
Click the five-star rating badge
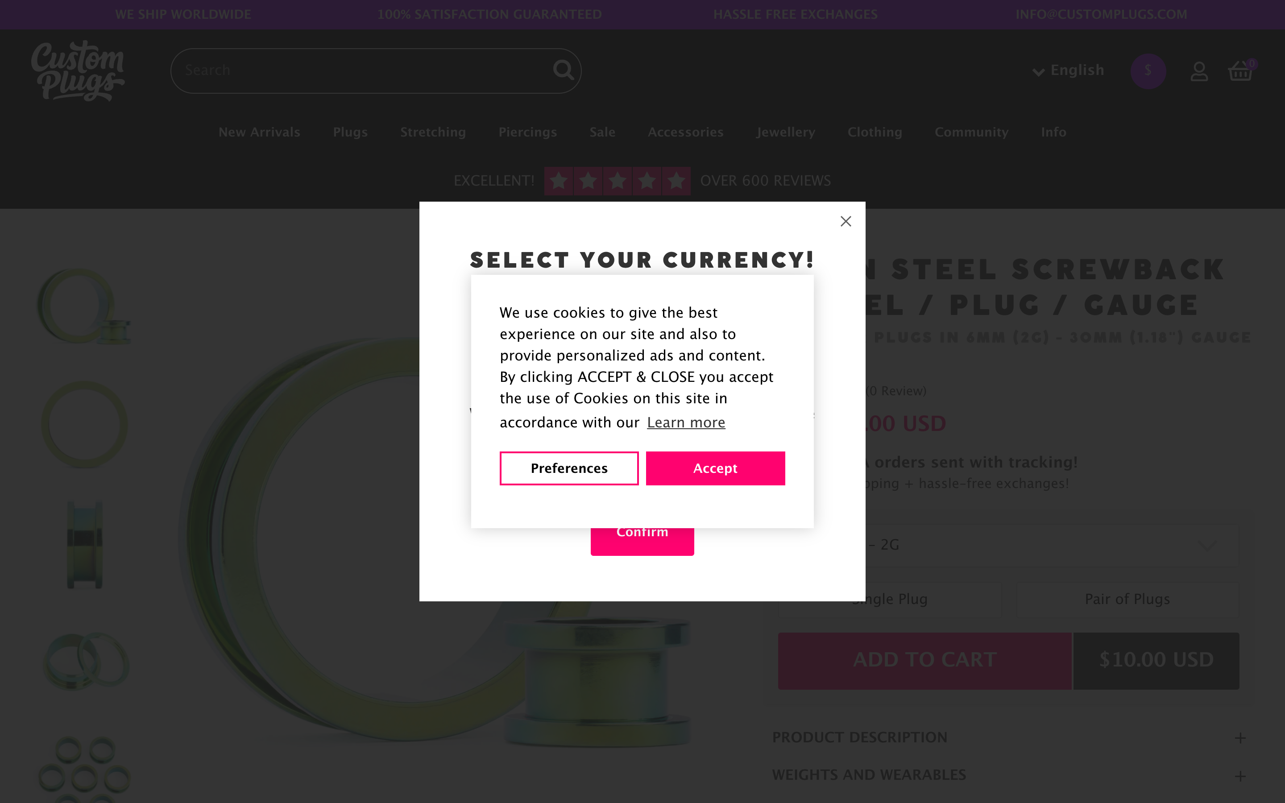pos(617,181)
